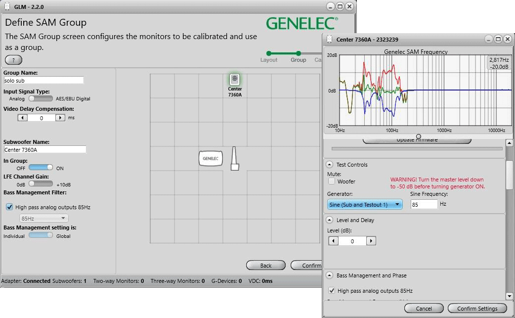515x318 pixels.
Task: Increase Level dB with right arrow
Action: pos(371,241)
